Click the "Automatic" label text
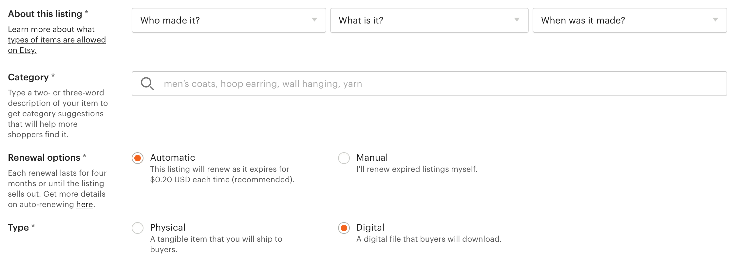 point(172,157)
